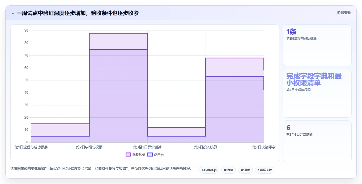362x184 pixels.
Task: Click x-axis label 第1日流程与成功标准
Action: 31,147
